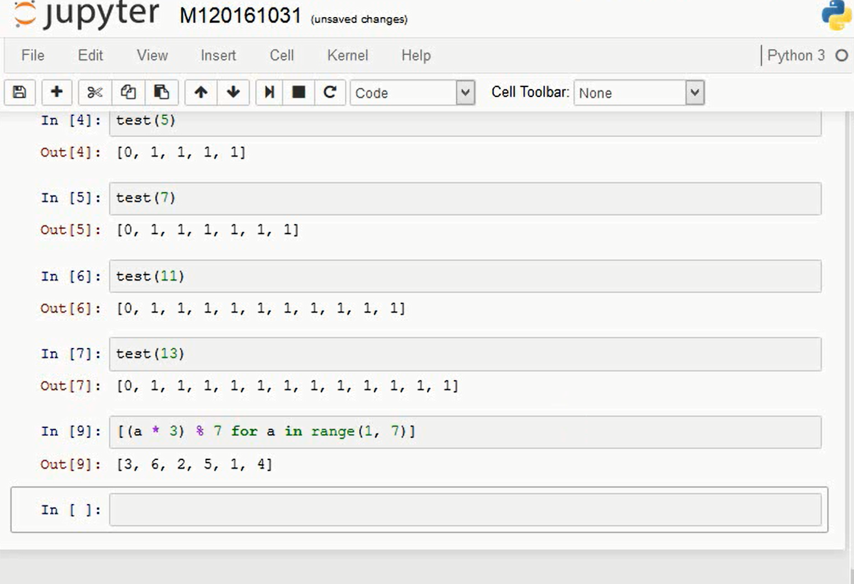
Task: Move selected cell down arrow
Action: click(233, 92)
